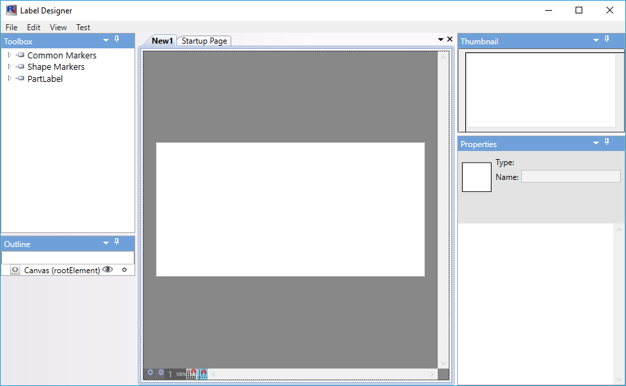This screenshot has width=626, height=386.
Task: Click the 100% zoom level indicator
Action: [180, 374]
